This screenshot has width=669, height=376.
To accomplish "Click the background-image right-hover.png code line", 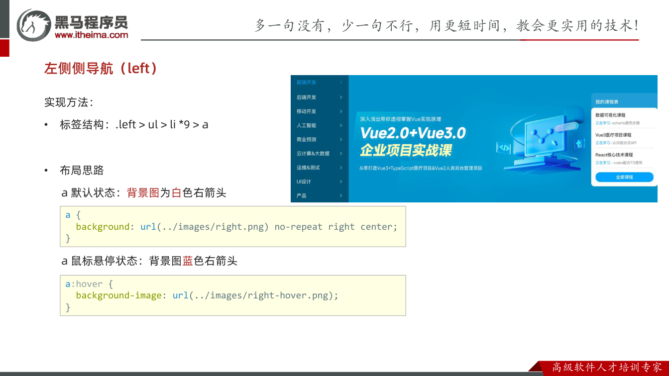I will tap(207, 295).
